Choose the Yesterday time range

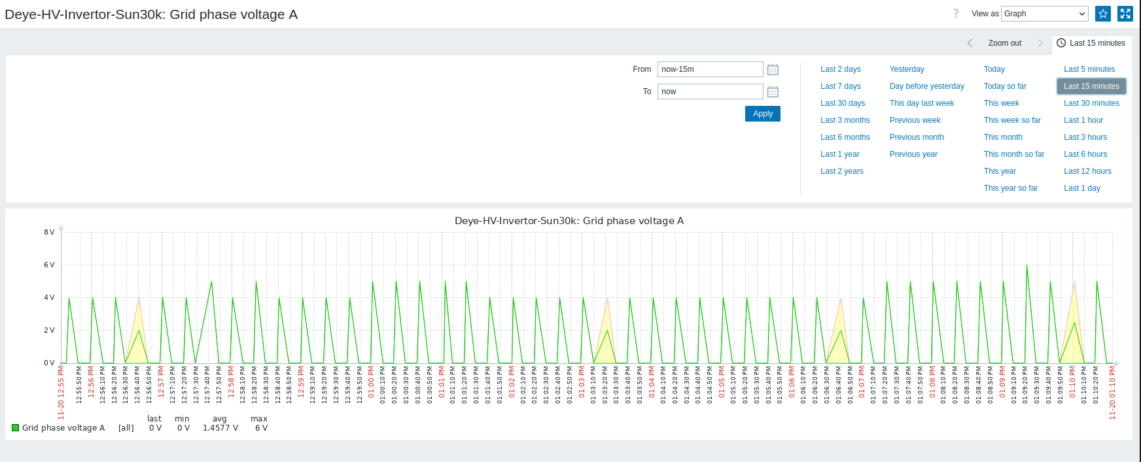[906, 69]
